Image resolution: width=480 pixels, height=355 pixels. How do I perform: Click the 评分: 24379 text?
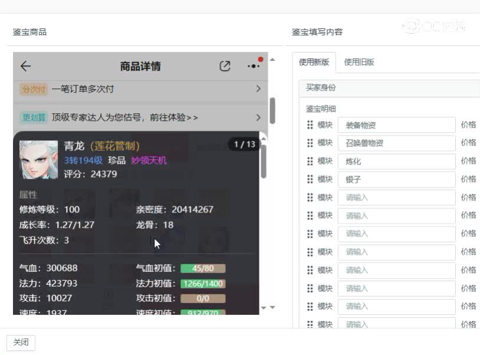click(x=90, y=174)
